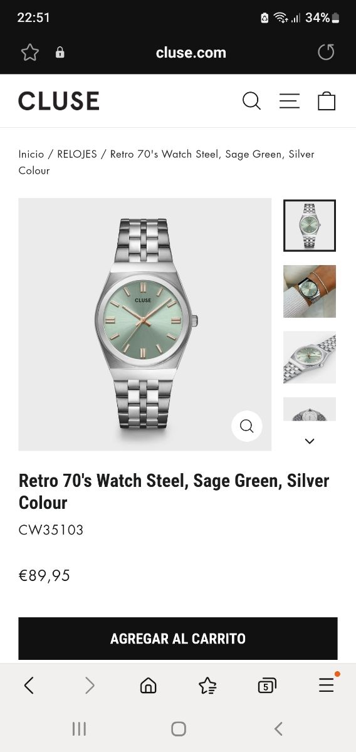356x752 pixels.
Task: Zoom the product image with magnifier button
Action: (247, 426)
